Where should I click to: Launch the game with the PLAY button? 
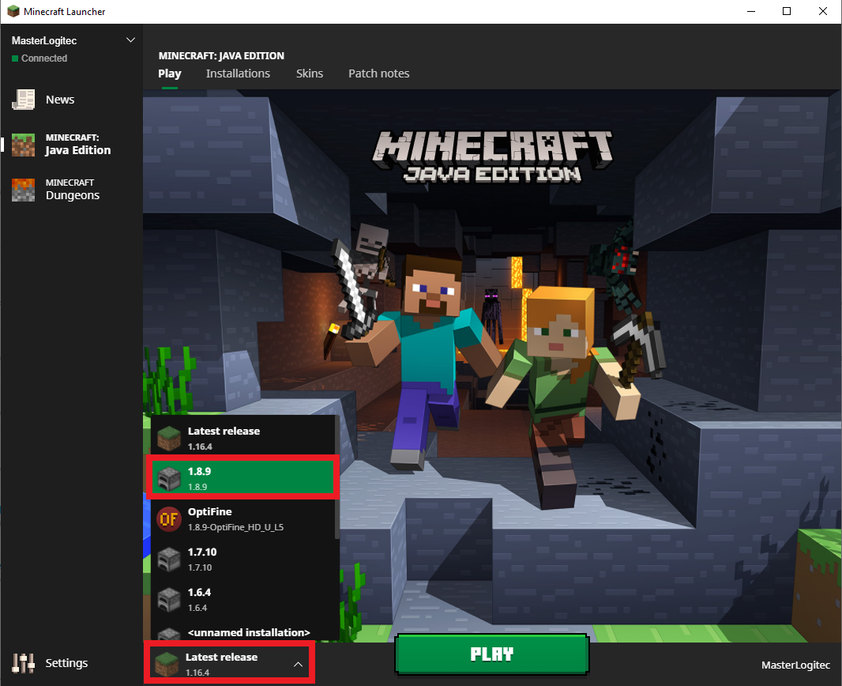492,654
